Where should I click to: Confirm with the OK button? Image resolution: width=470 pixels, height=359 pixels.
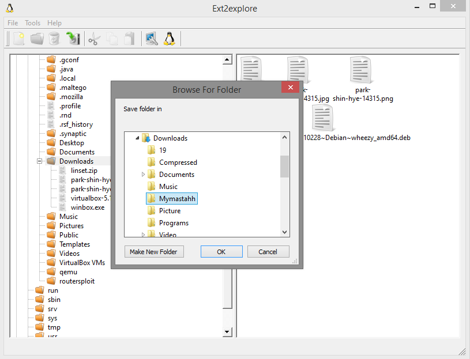coord(221,251)
